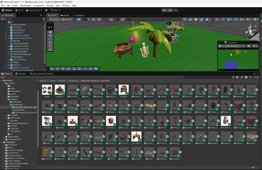Choose the Rect transform tool

coord(50,46)
